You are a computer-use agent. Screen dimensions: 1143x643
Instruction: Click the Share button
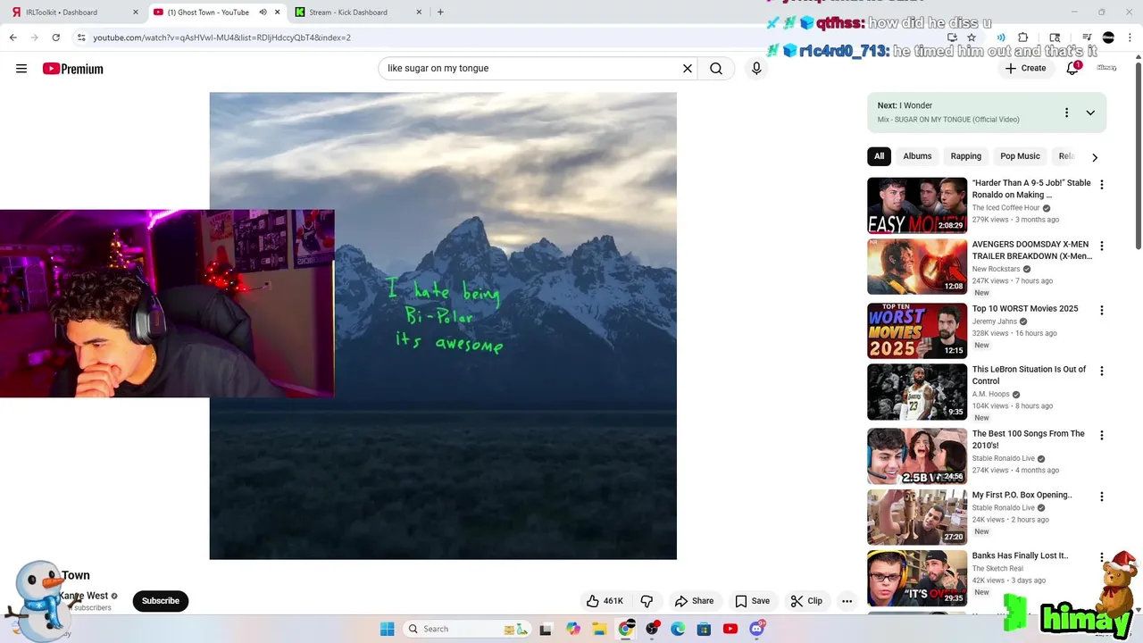point(694,601)
